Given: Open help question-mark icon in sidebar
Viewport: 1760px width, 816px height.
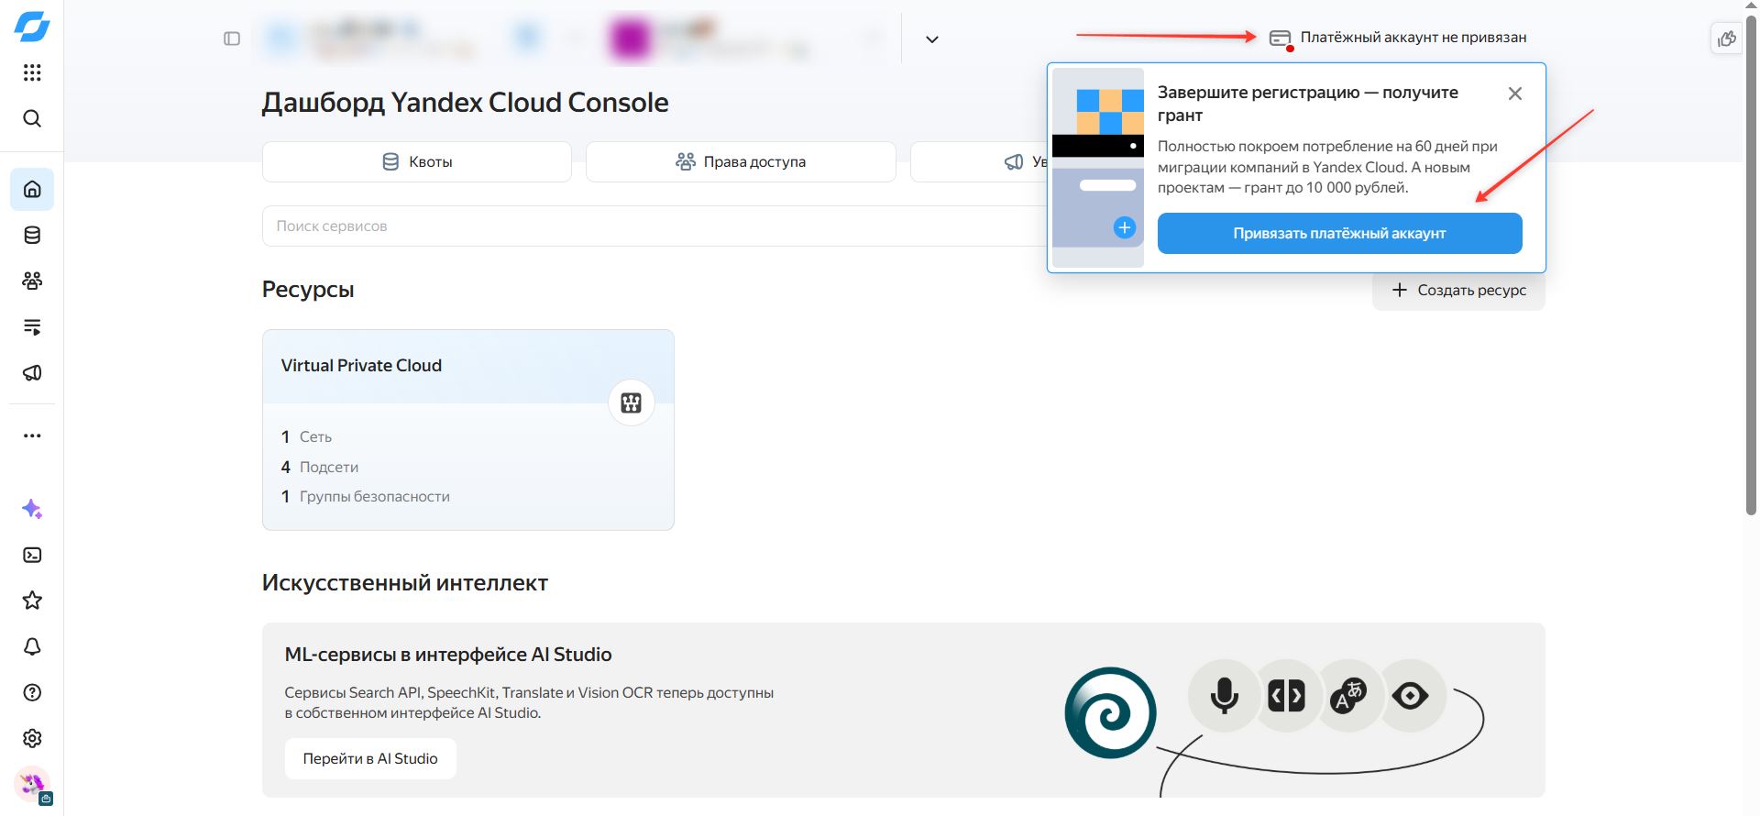Looking at the screenshot, I should [32, 692].
